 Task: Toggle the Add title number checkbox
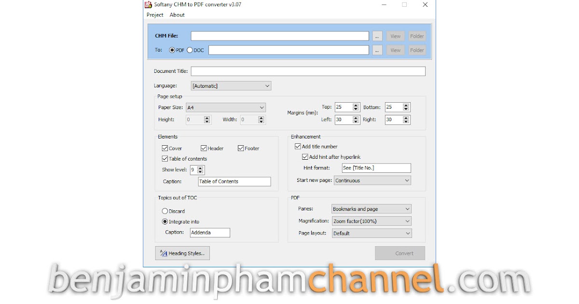point(298,147)
